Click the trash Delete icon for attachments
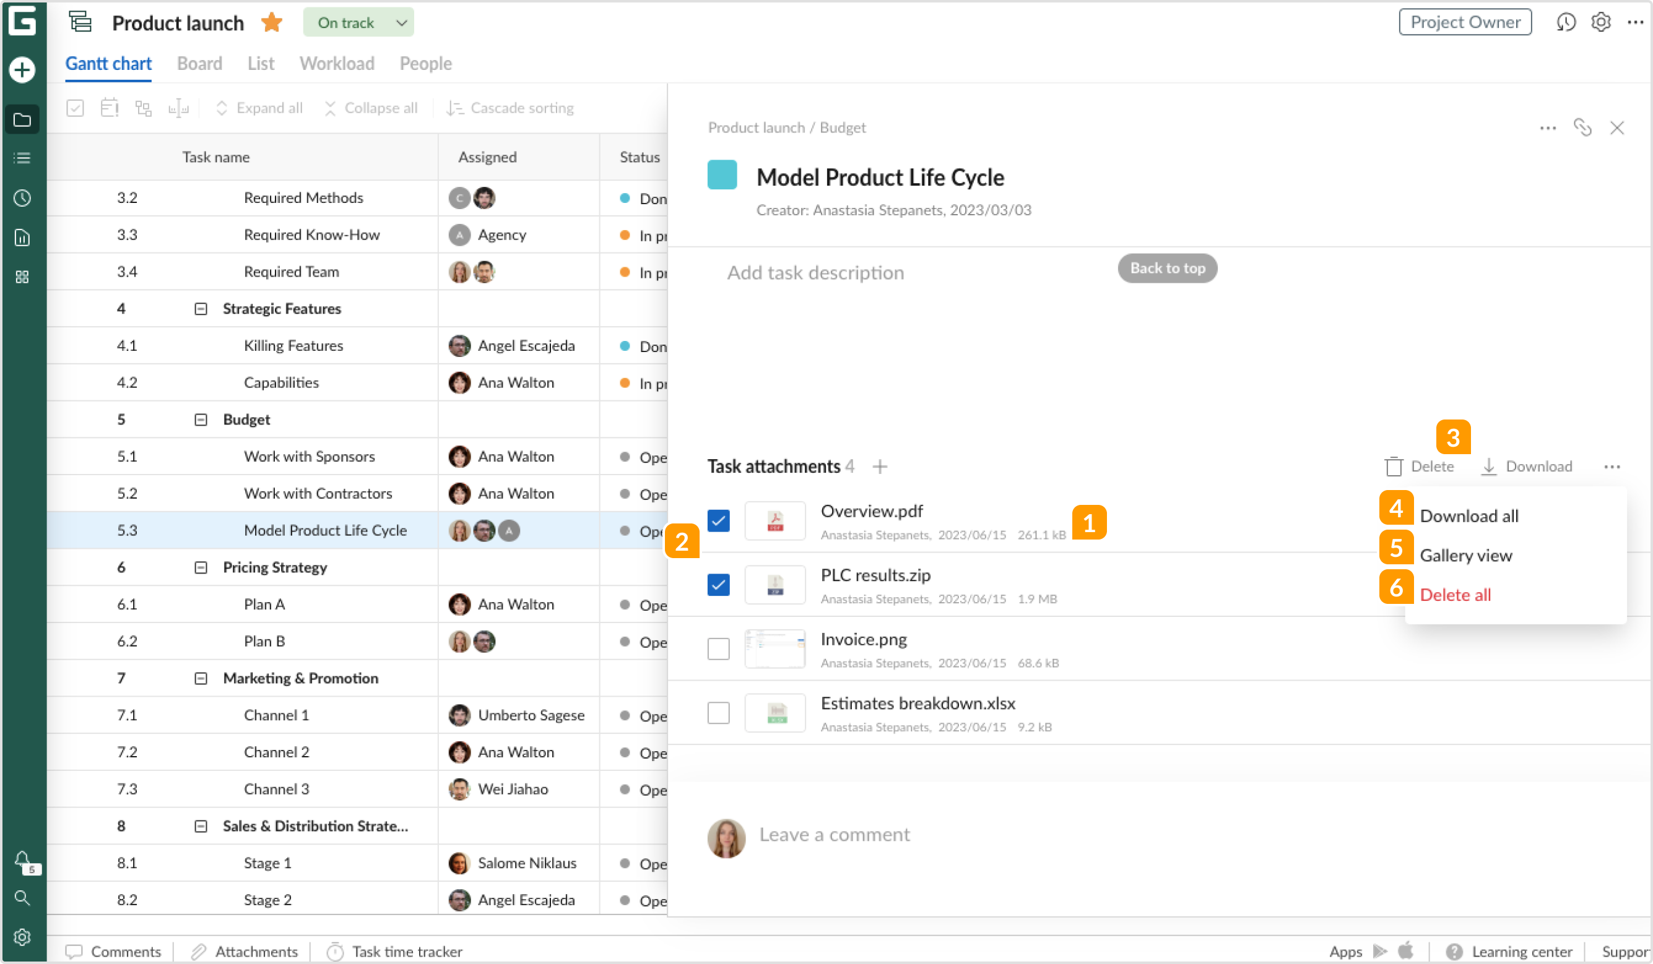Viewport: 1653px width, 964px height. pos(1393,467)
